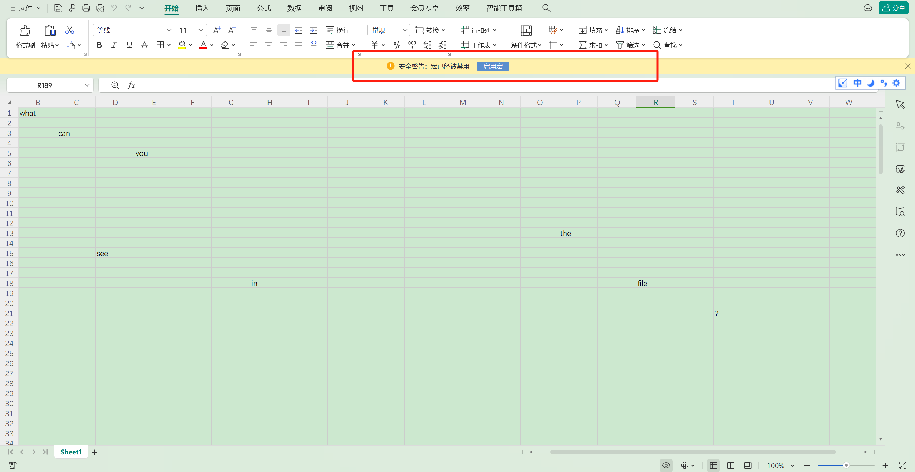The width and height of the screenshot is (915, 472).
Task: Toggle bold formatting
Action: [99, 45]
